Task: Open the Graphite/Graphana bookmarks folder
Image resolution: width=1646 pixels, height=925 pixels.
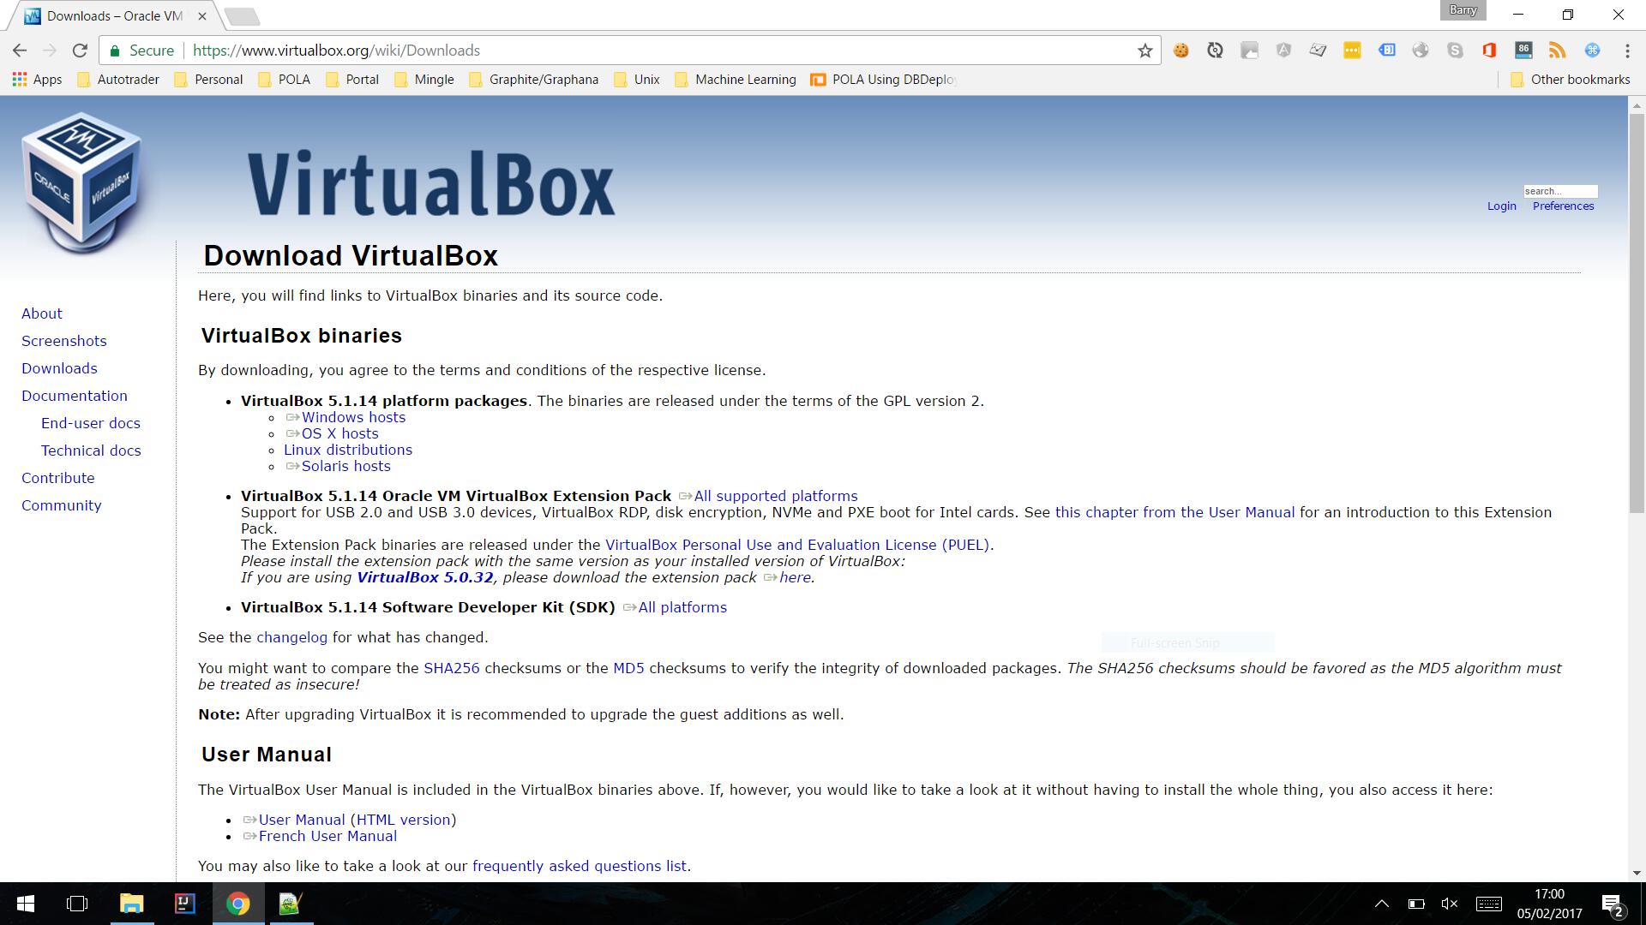Action: tap(534, 80)
